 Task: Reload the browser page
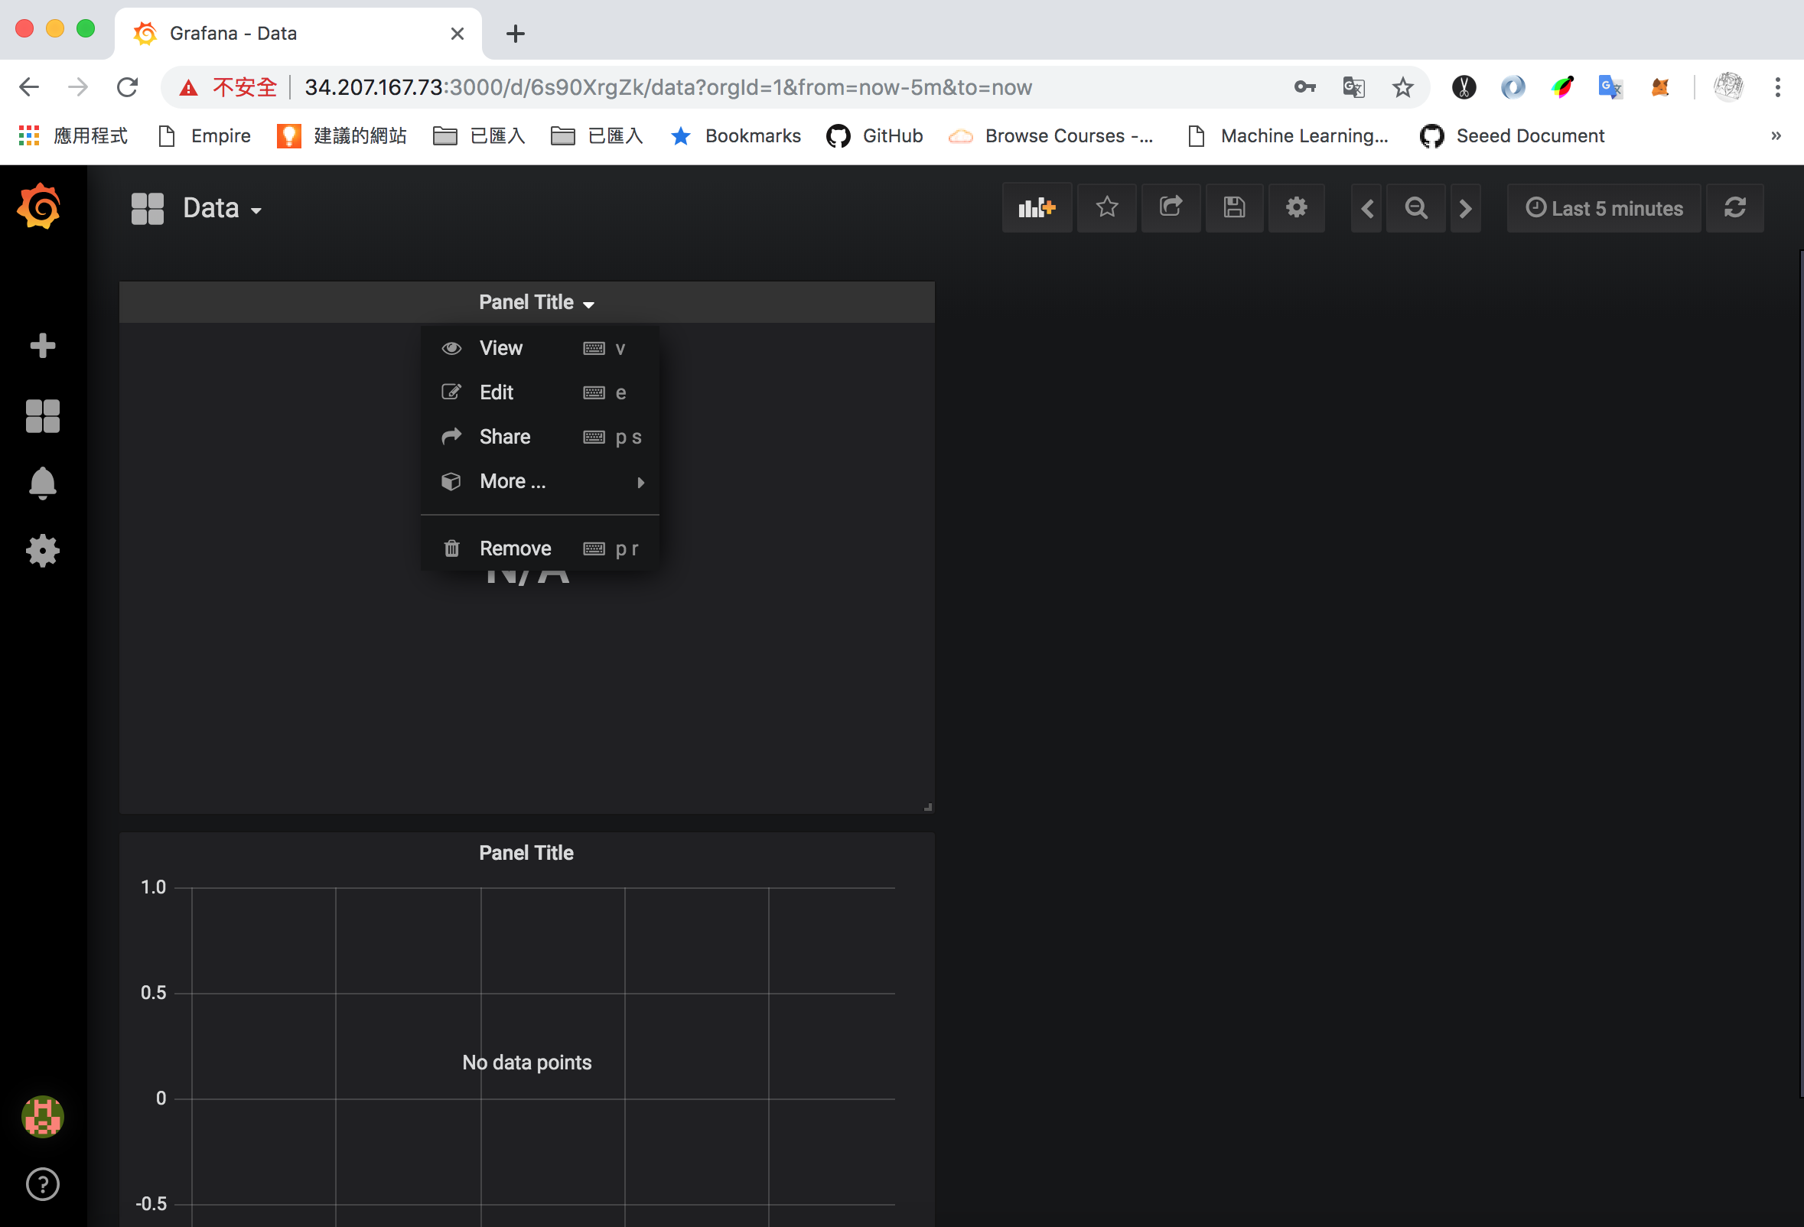tap(127, 87)
